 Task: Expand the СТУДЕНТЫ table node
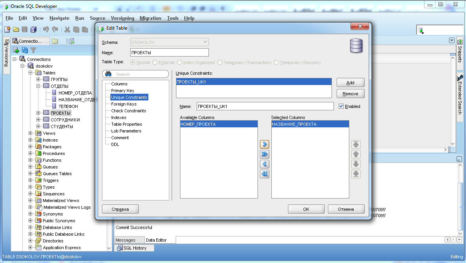coord(38,127)
